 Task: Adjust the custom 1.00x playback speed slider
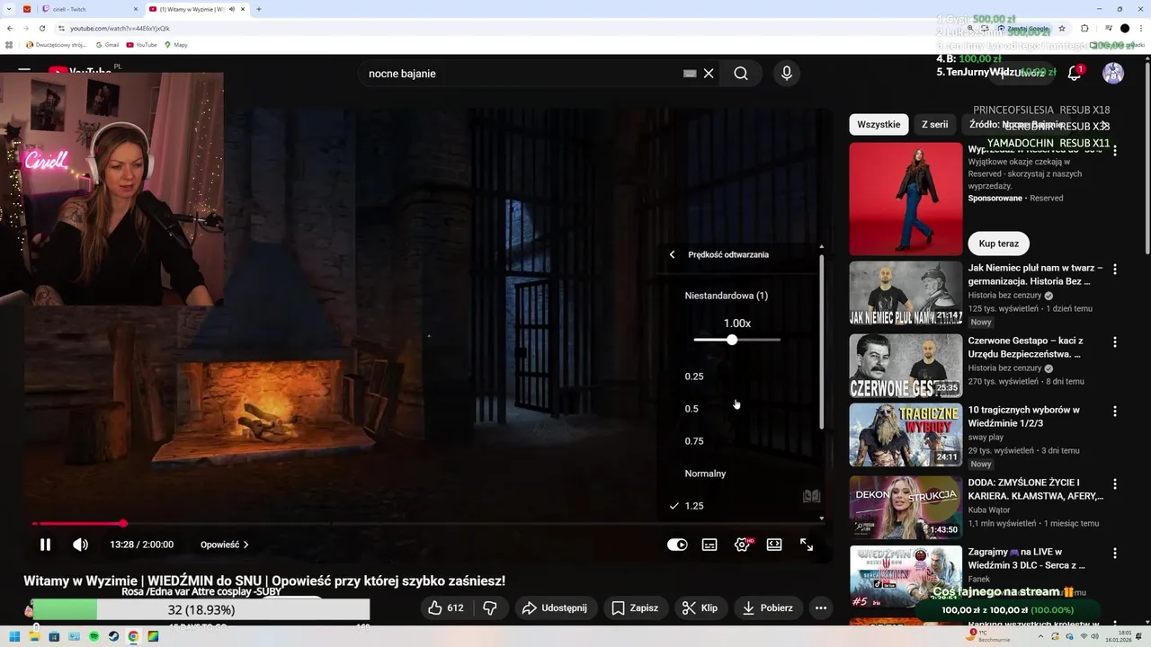(x=737, y=340)
